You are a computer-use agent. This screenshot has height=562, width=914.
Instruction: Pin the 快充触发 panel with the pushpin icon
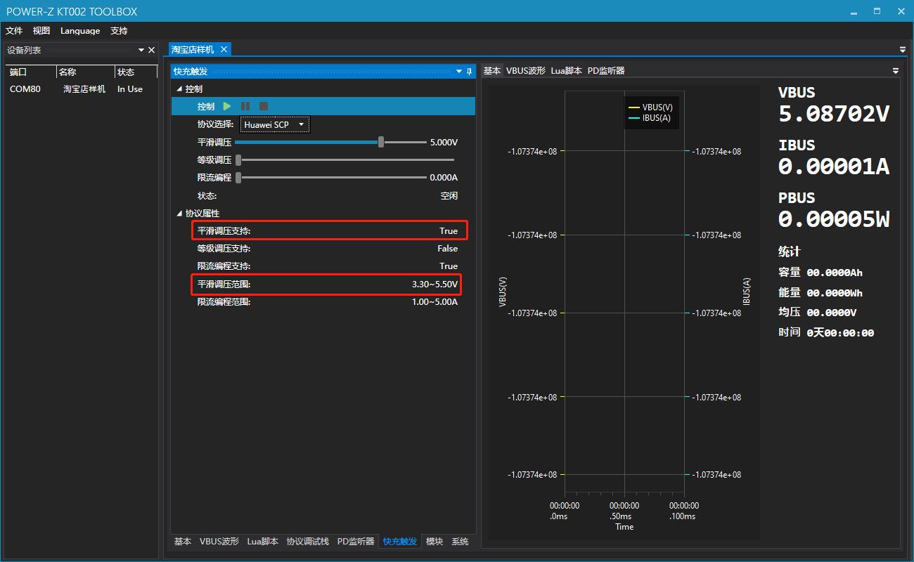(469, 72)
